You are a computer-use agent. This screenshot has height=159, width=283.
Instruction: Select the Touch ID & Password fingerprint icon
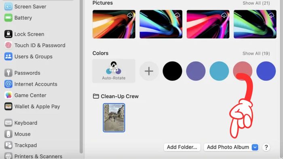pos(8,45)
